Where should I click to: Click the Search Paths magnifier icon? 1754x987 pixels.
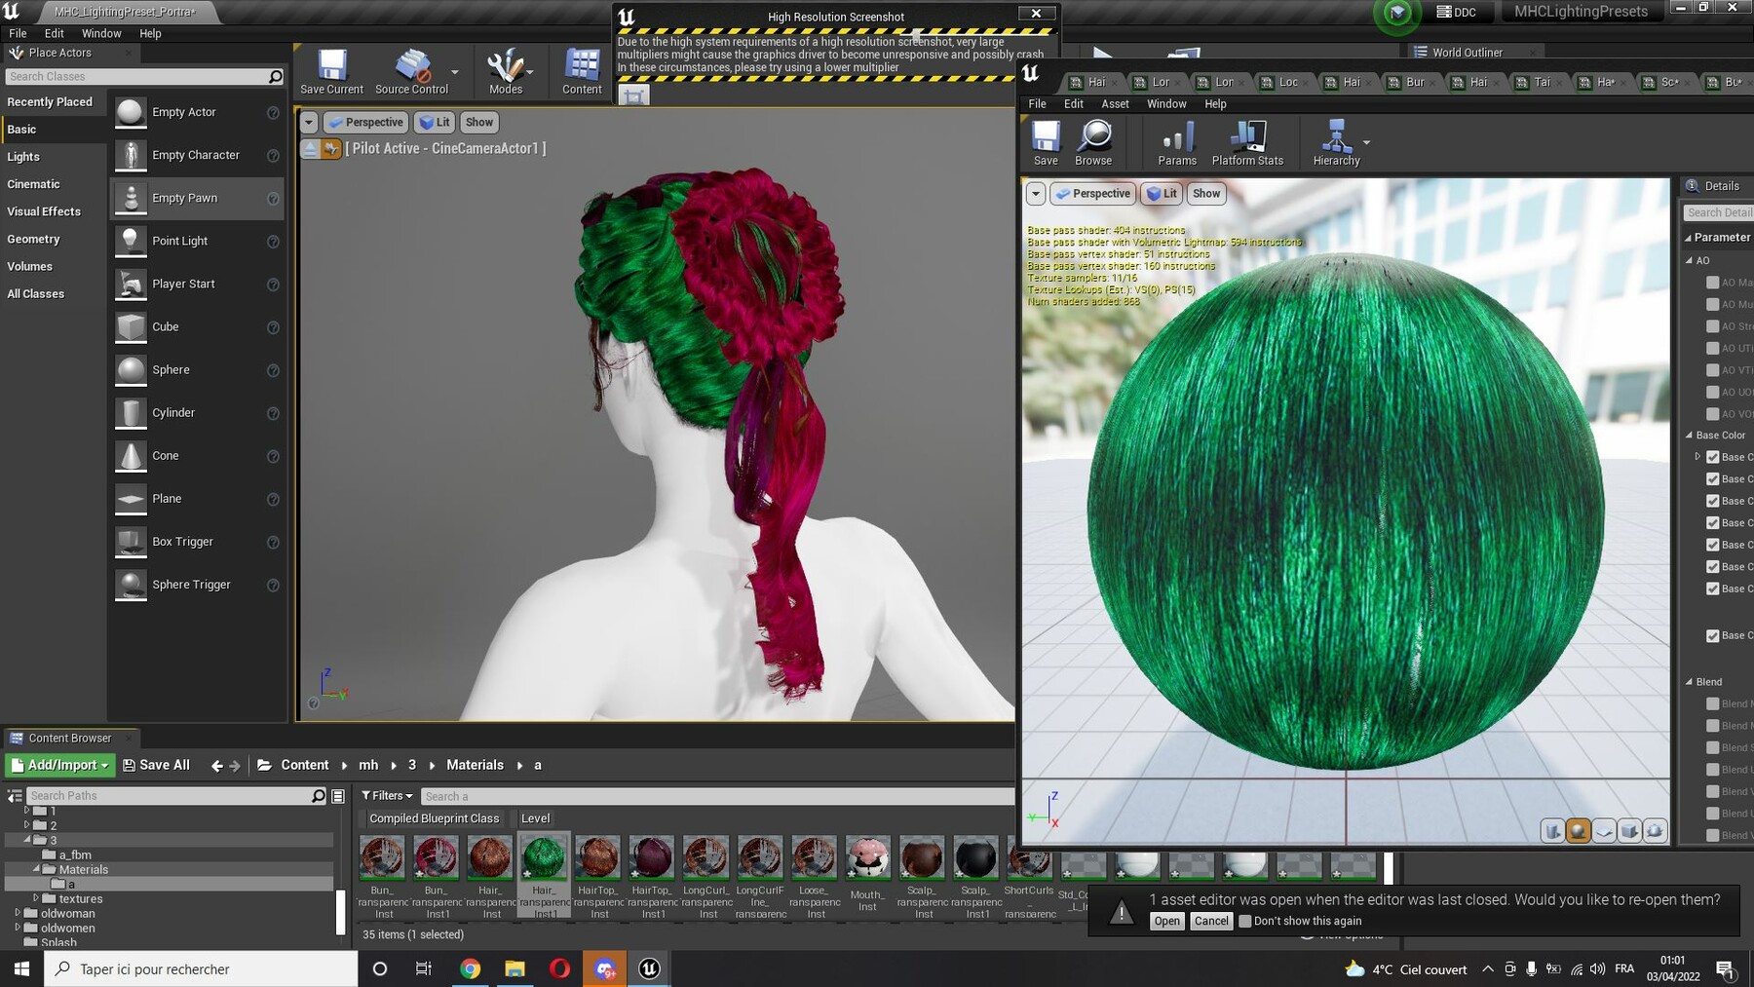click(319, 796)
